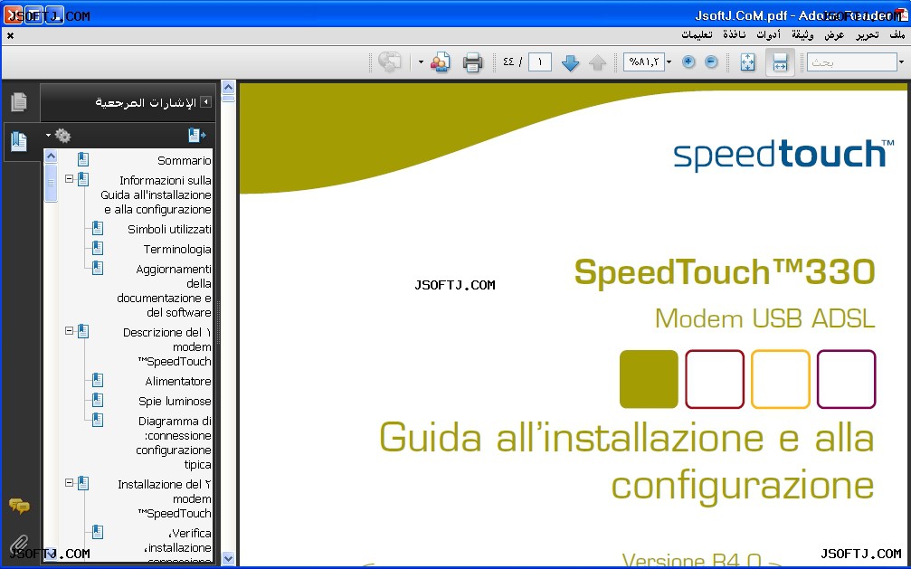Open the zoom percentage dropdown arrow
The width and height of the screenshot is (911, 569).
[669, 62]
